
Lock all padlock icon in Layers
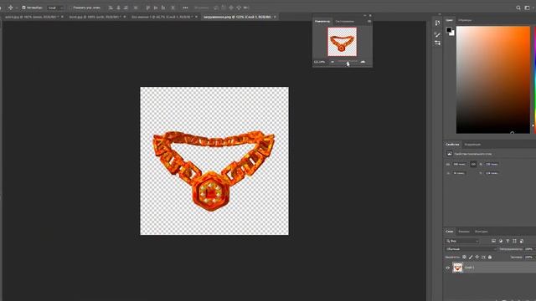click(490, 257)
